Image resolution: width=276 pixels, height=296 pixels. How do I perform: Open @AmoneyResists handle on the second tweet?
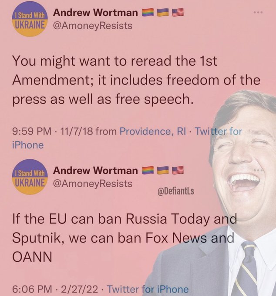[x=92, y=184]
